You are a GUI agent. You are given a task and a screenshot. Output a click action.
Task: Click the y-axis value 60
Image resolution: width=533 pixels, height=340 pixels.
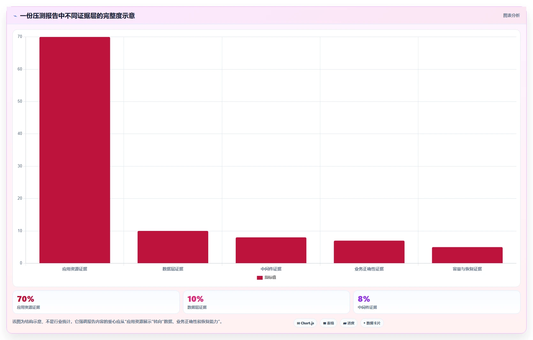(x=20, y=69)
